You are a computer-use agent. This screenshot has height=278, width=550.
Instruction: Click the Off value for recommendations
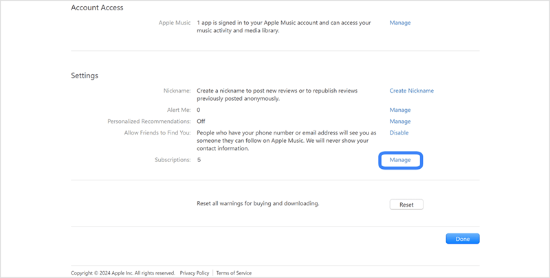click(x=201, y=121)
